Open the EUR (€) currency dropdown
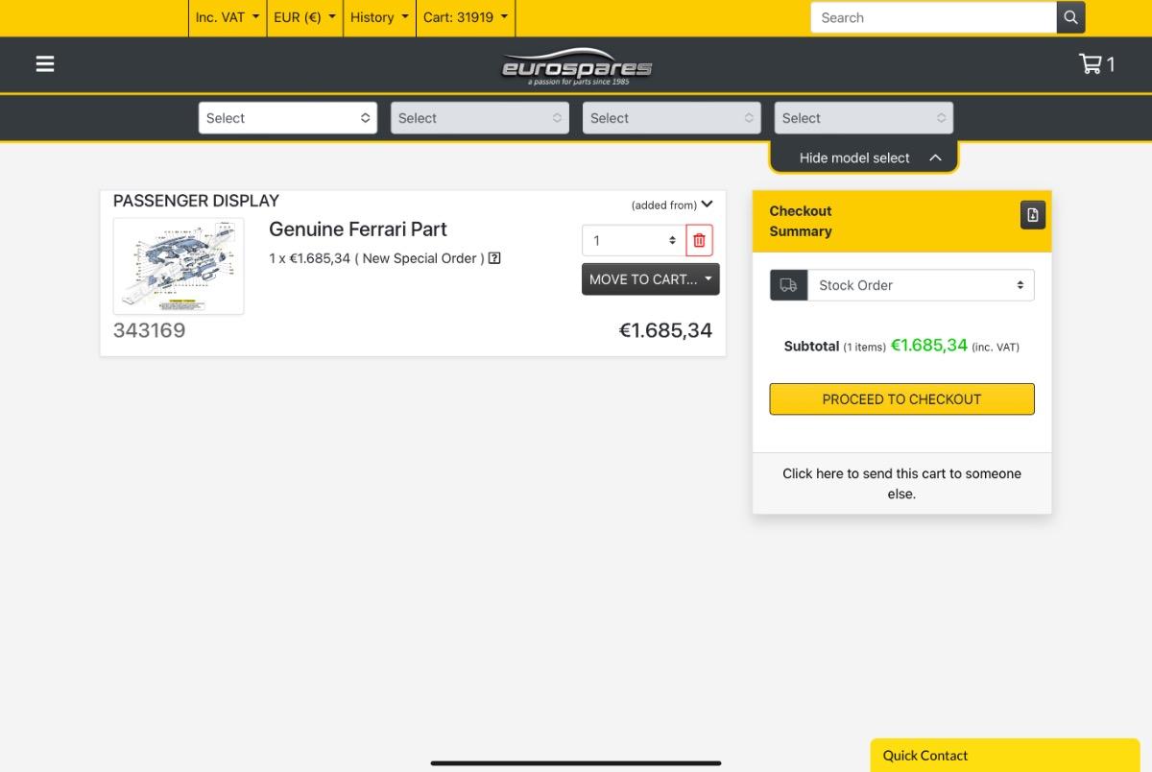Image resolution: width=1152 pixels, height=772 pixels. [x=304, y=17]
